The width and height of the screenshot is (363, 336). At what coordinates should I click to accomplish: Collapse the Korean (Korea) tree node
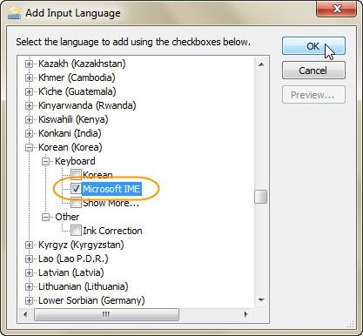click(29, 147)
